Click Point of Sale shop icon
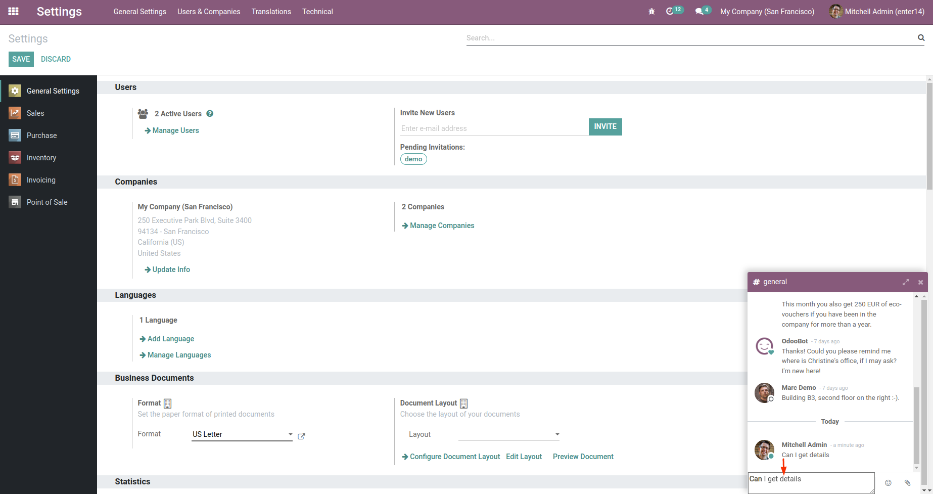 pyautogui.click(x=15, y=202)
